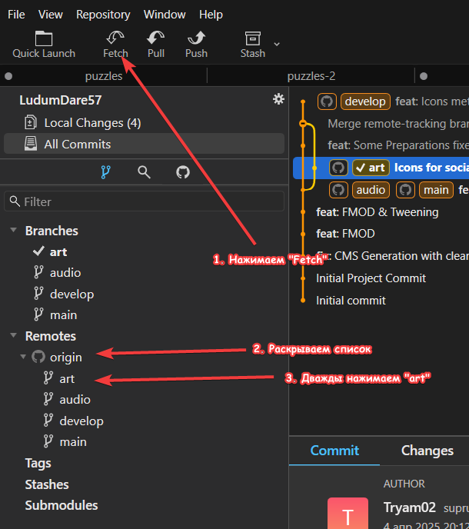Click the branch Filter input field
The height and width of the screenshot is (529, 469).
pos(146,201)
